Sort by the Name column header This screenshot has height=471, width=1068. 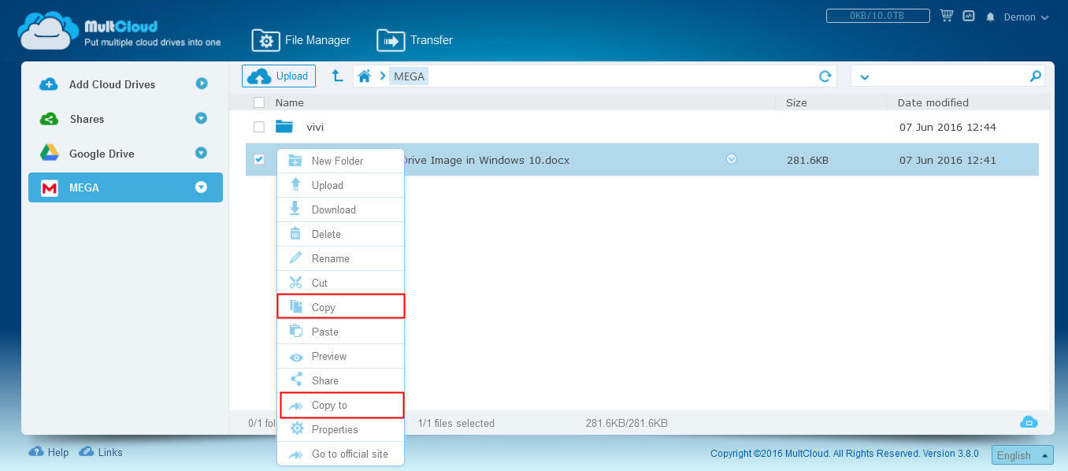coord(290,102)
